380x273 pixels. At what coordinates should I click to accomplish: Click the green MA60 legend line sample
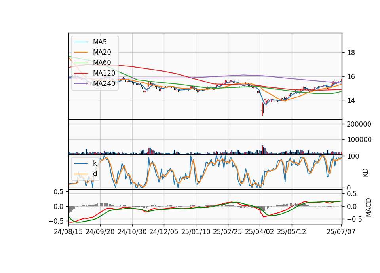pyautogui.click(x=81, y=63)
